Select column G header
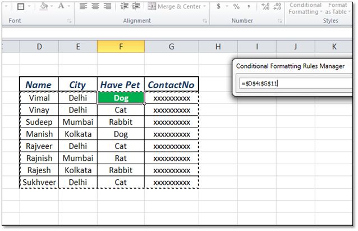The width and height of the screenshot is (358, 231). 172,47
